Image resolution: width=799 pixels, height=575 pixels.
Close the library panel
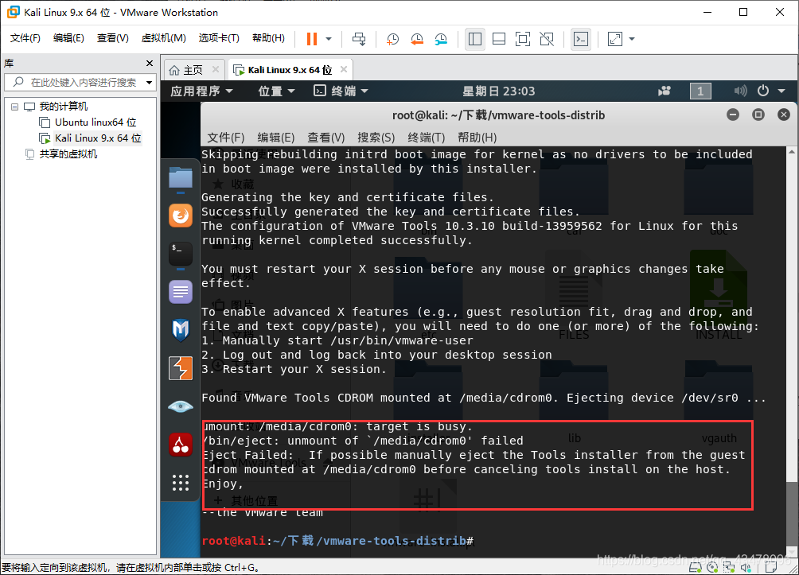coord(150,63)
